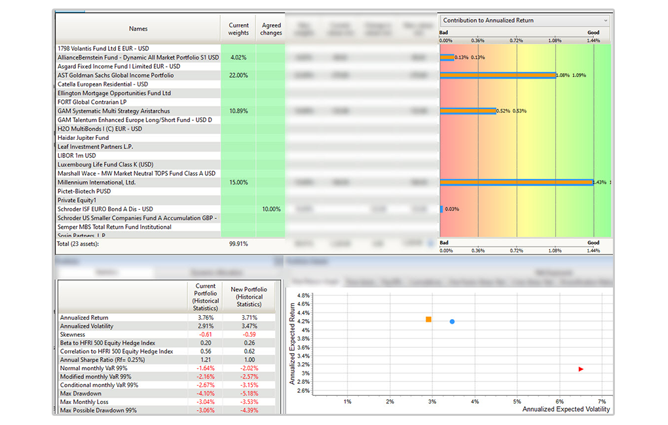Image resolution: width=668 pixels, height=425 pixels.
Task: Click the Agreed changes column header
Action: click(x=270, y=29)
